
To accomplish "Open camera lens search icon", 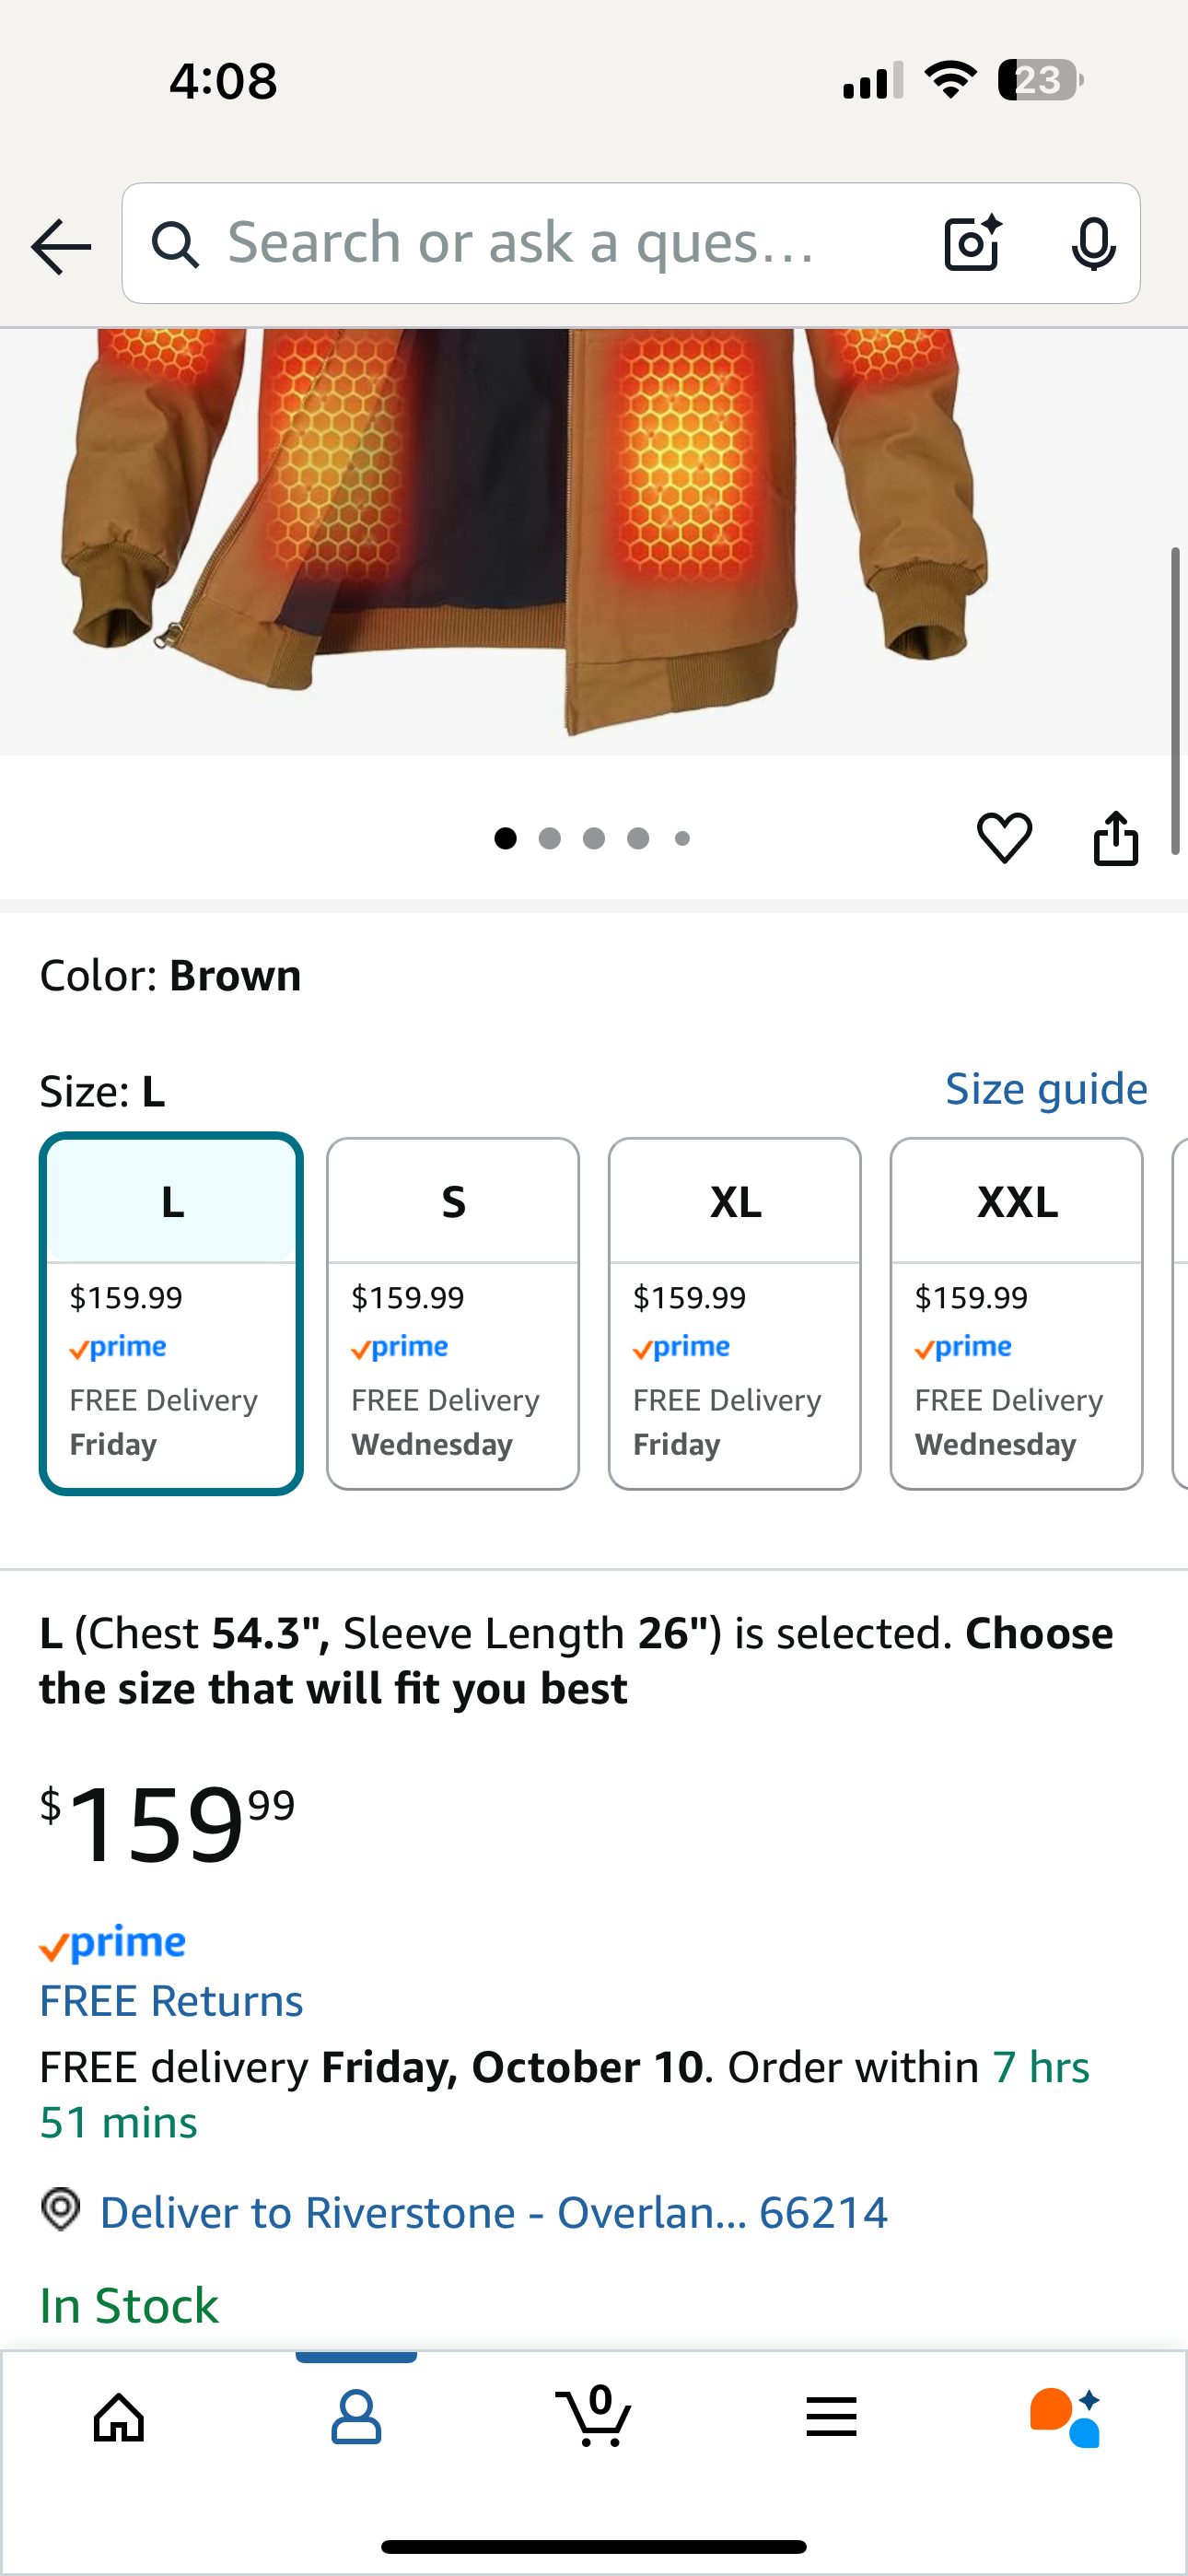I will (x=972, y=243).
